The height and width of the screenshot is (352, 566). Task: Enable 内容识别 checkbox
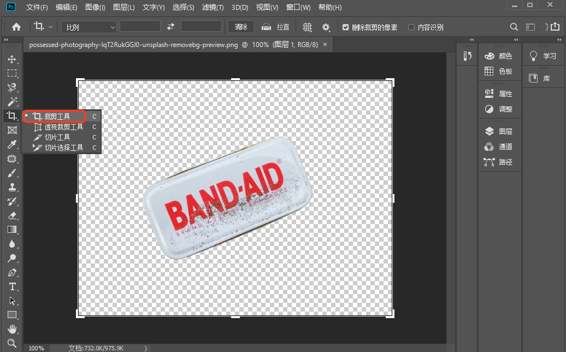[x=411, y=27]
